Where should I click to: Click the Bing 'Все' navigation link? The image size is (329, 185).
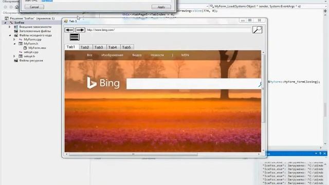point(89,55)
